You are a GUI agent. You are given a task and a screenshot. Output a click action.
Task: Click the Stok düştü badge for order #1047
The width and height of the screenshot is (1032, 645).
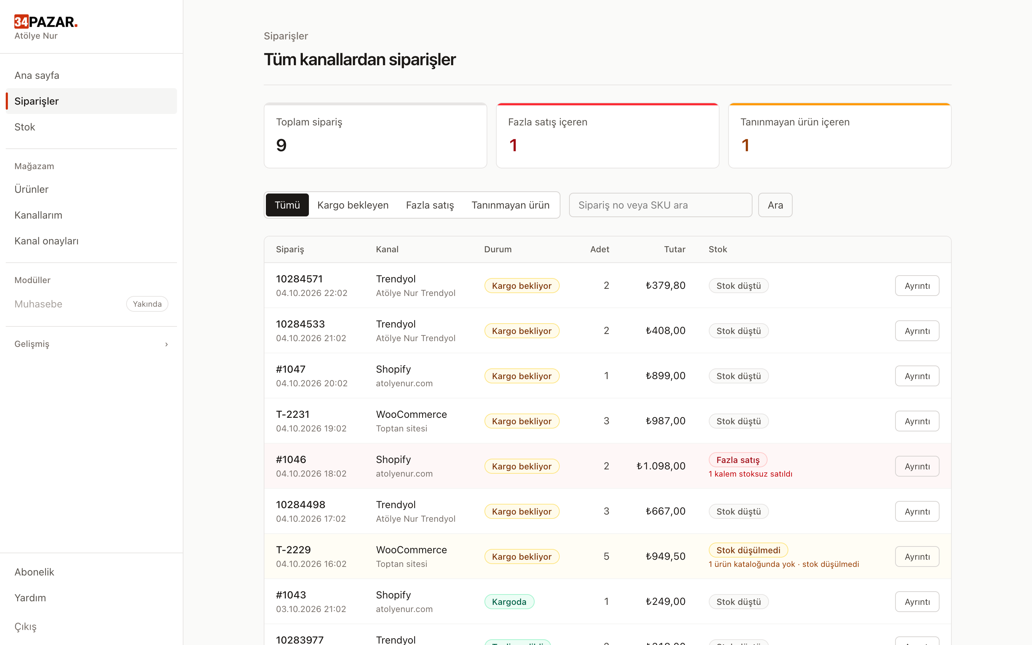click(739, 376)
